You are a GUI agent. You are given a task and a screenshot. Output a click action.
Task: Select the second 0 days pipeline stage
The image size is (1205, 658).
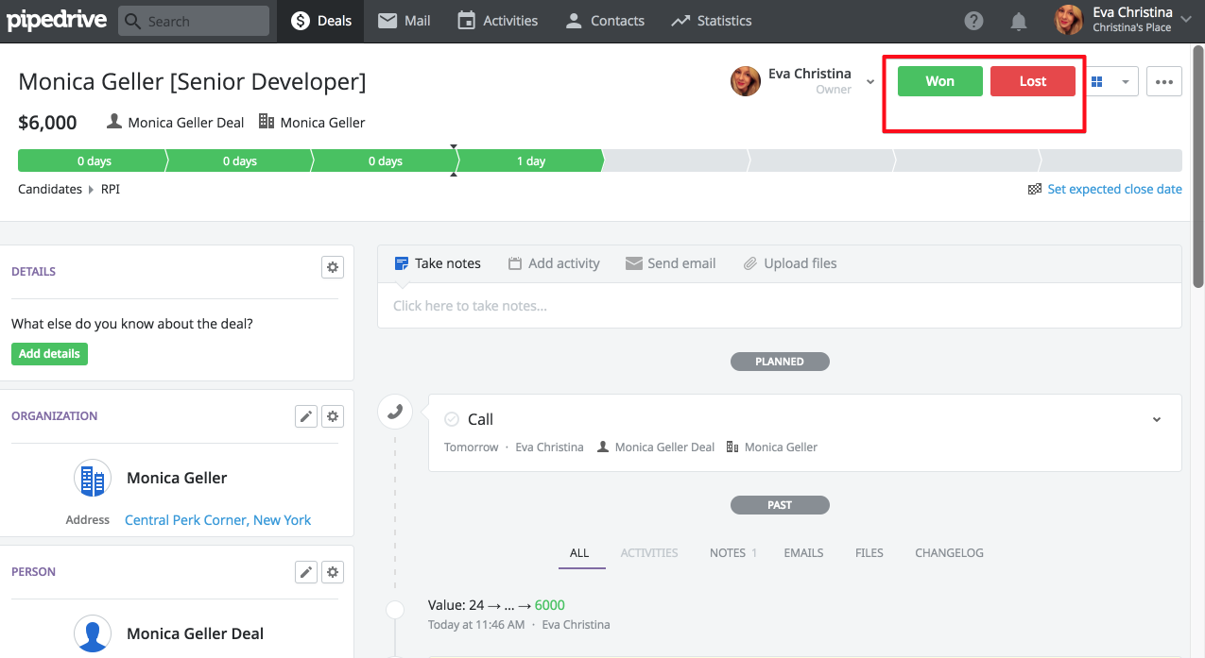tap(240, 160)
